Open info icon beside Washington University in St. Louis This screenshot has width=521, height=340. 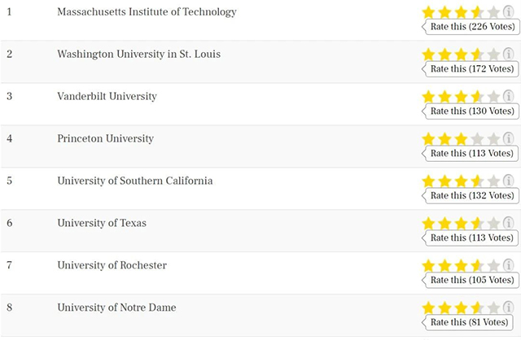(508, 54)
